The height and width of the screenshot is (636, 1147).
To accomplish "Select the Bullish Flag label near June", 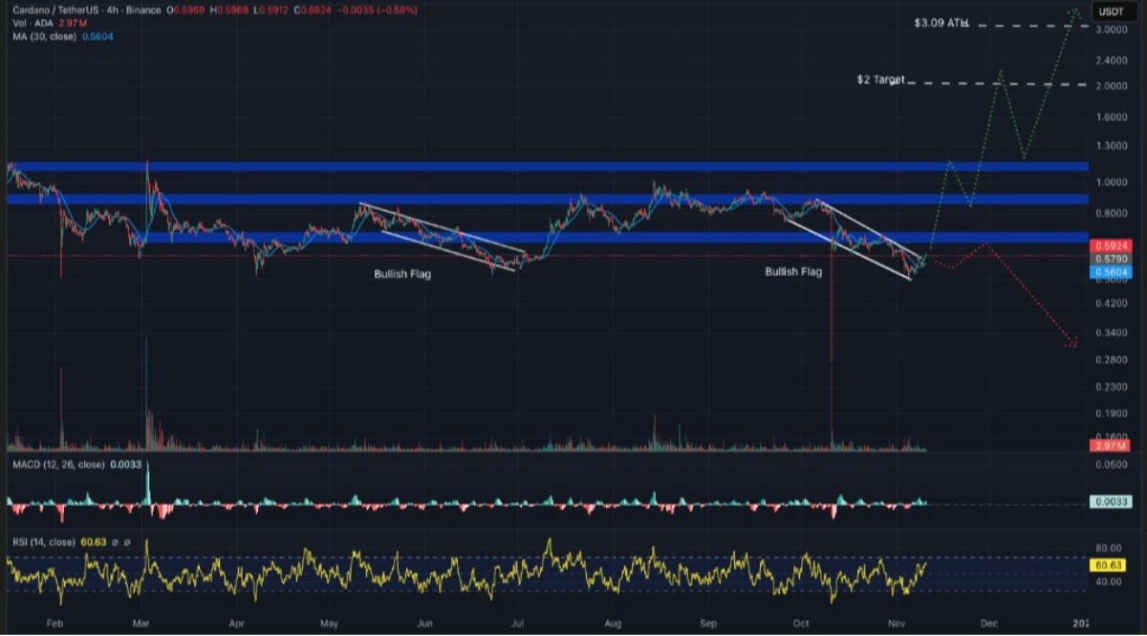I will (x=402, y=274).
